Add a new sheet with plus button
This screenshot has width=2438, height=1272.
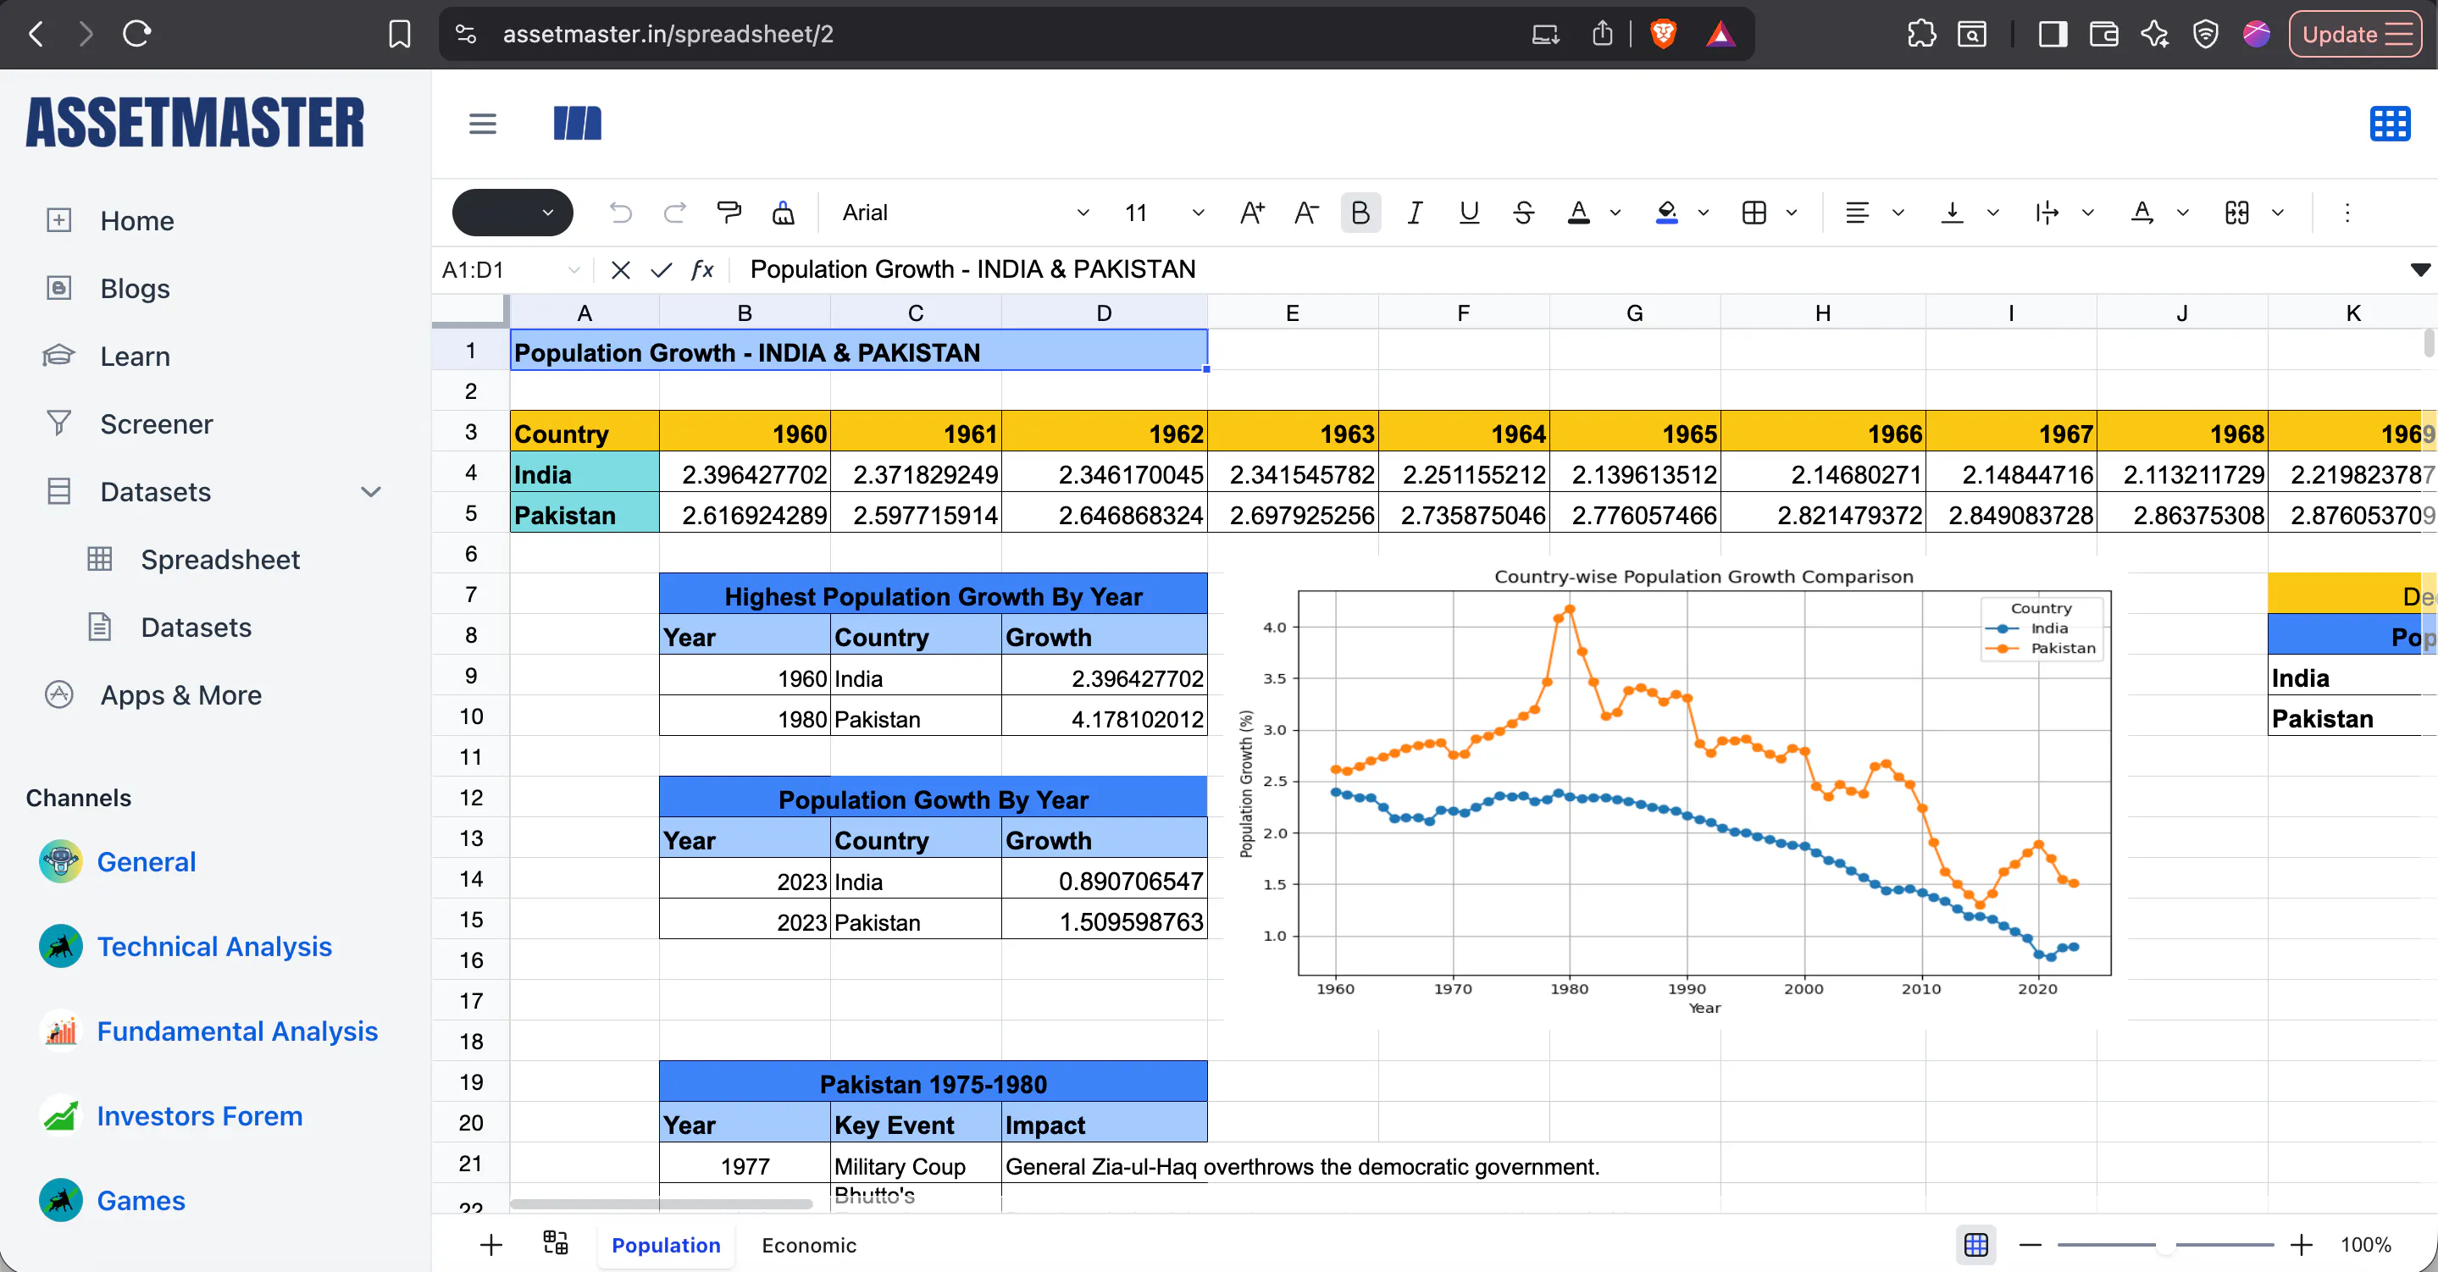490,1245
